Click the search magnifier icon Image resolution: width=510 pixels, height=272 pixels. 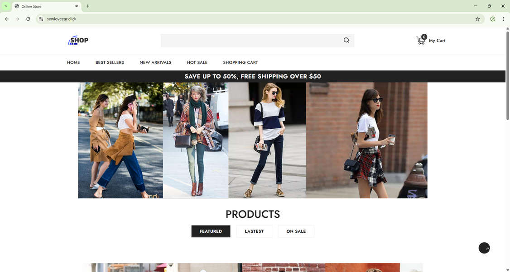click(x=346, y=40)
